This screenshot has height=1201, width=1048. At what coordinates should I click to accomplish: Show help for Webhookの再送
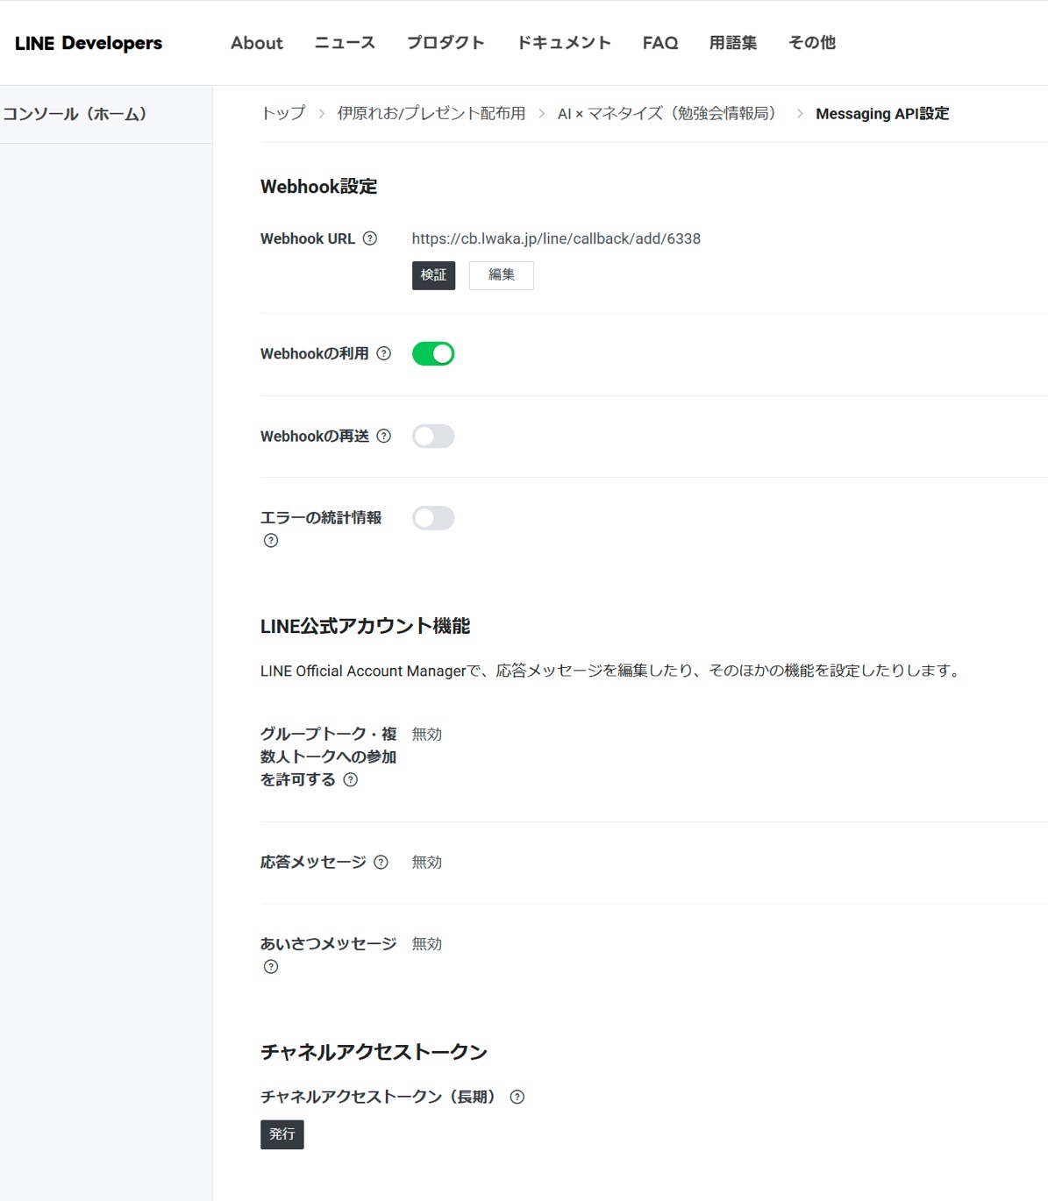[383, 436]
